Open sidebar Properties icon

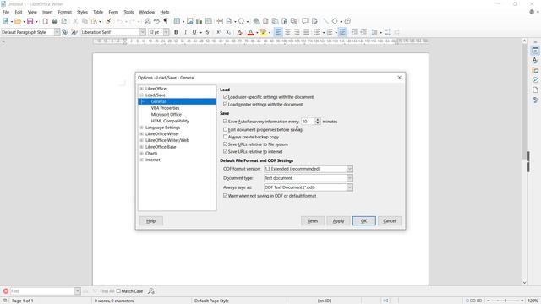click(x=535, y=51)
